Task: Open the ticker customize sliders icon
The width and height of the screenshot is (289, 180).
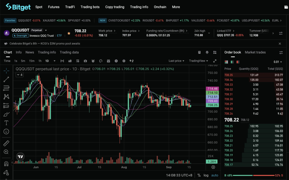Action: tap(281, 33)
